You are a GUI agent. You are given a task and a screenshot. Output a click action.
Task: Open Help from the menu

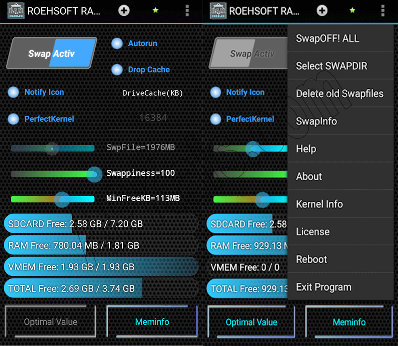[341, 149]
